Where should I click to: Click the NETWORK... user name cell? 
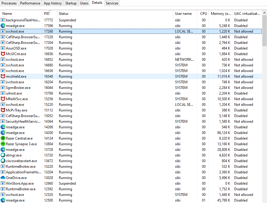click(185, 59)
